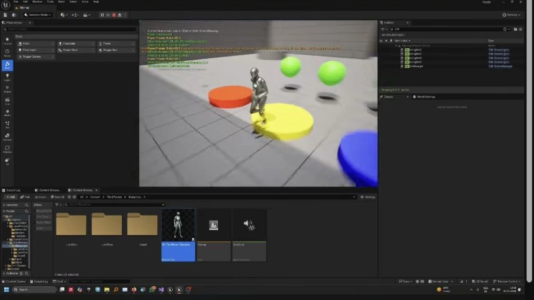Open the Outliner settings gear
Viewport: 534px width, 300px height.
520,29
